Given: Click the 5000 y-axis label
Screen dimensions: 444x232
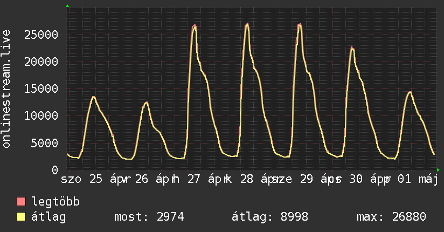Looking at the screenshot, I should [x=45, y=143].
